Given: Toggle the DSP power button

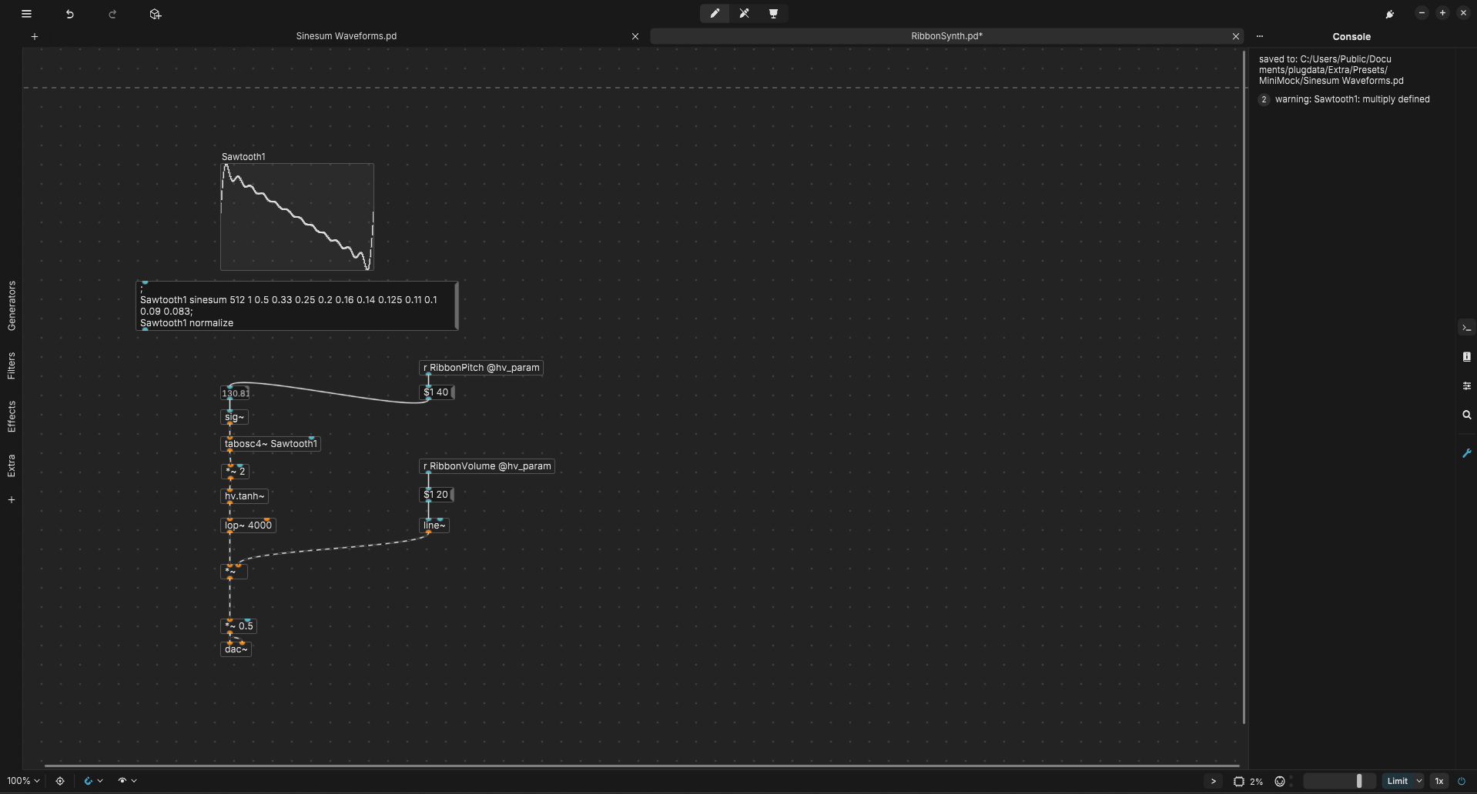Looking at the screenshot, I should [x=1462, y=781].
